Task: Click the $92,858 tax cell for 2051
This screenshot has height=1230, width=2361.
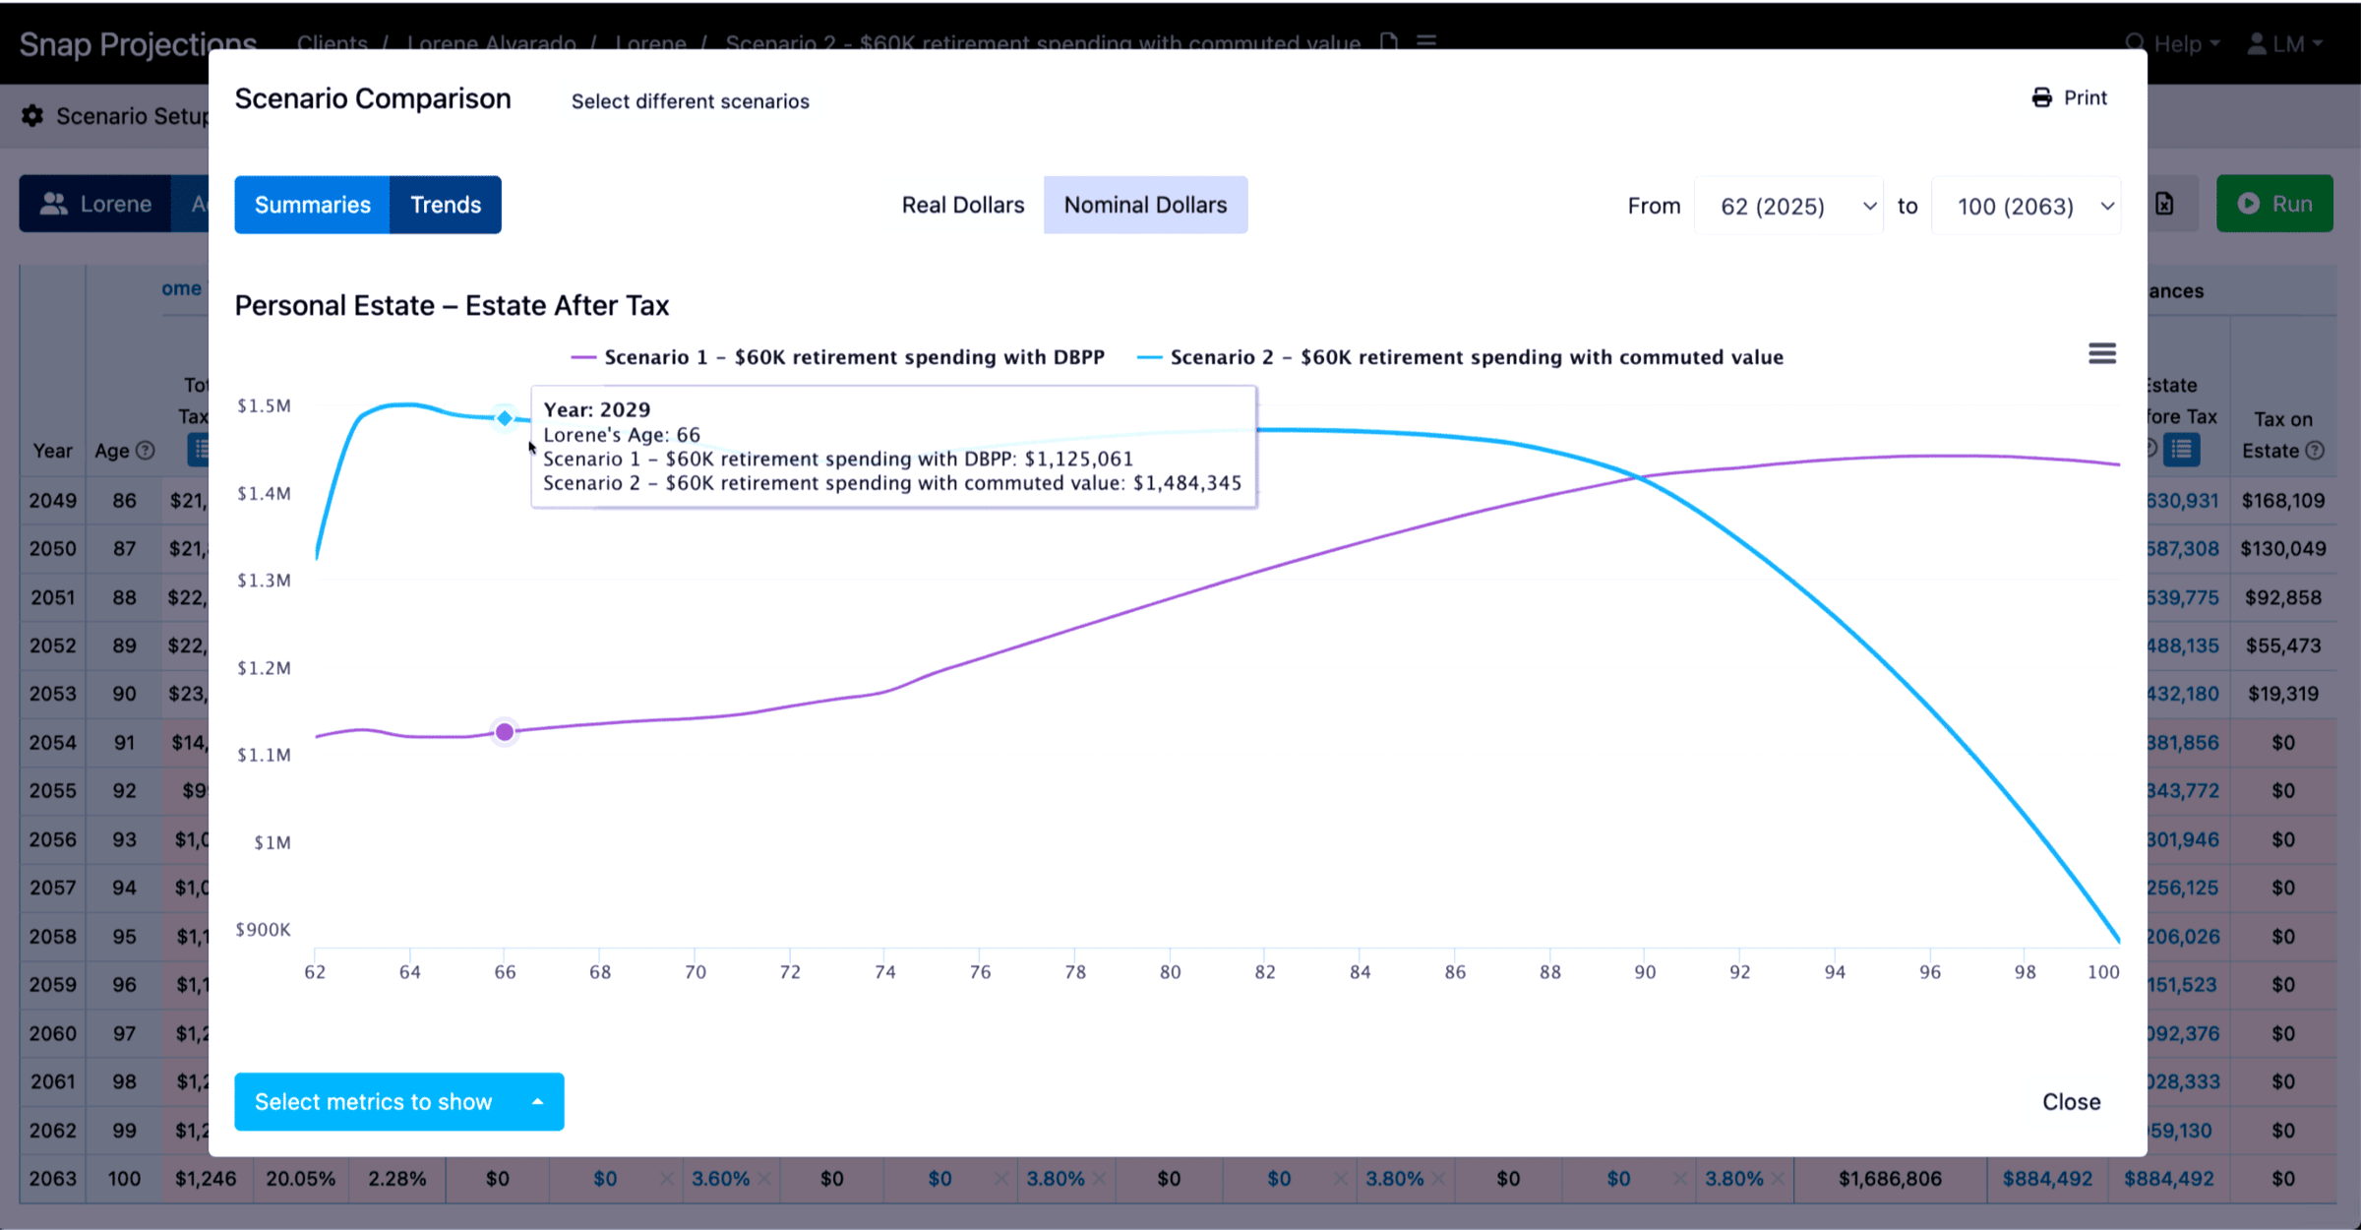Action: click(x=2283, y=597)
